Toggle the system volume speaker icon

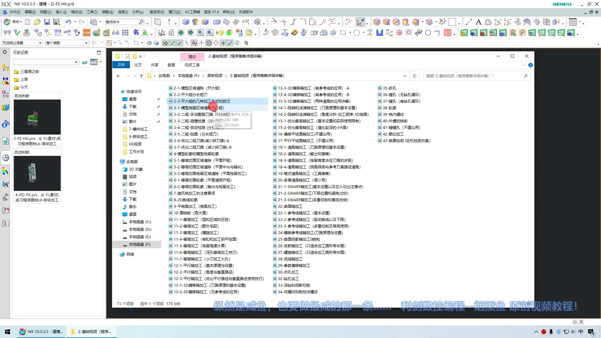click(574, 331)
